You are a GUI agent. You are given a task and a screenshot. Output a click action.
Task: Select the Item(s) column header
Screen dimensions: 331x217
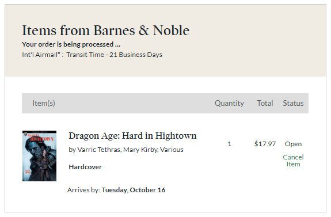(44, 103)
